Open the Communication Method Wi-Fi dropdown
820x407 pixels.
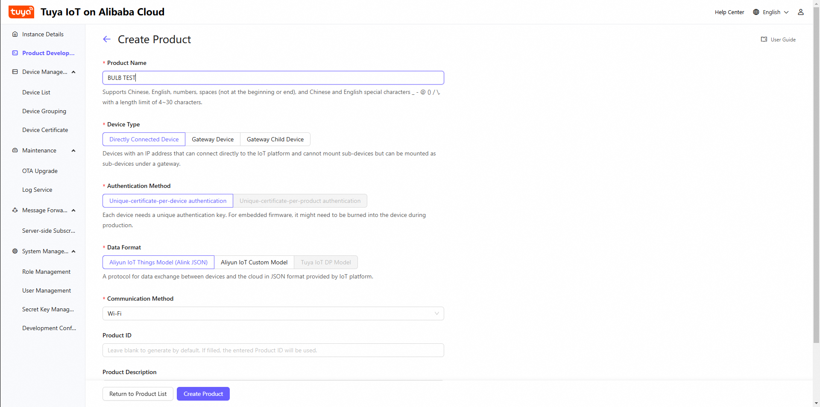[273, 313]
